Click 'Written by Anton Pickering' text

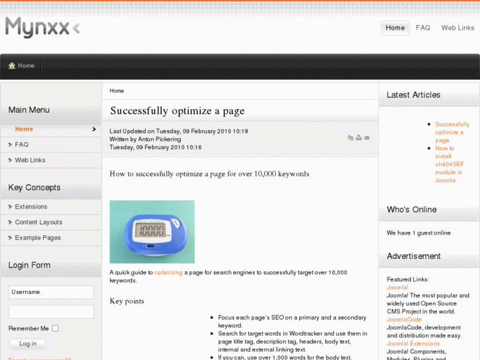tap(145, 139)
